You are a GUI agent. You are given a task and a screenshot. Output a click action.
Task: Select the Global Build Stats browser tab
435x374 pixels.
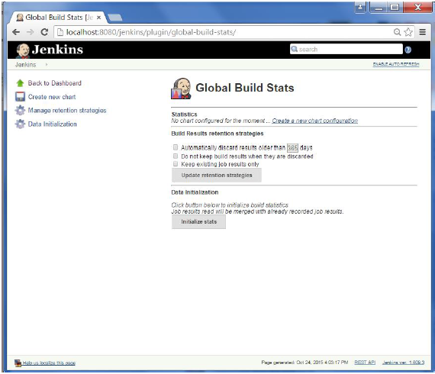[58, 18]
